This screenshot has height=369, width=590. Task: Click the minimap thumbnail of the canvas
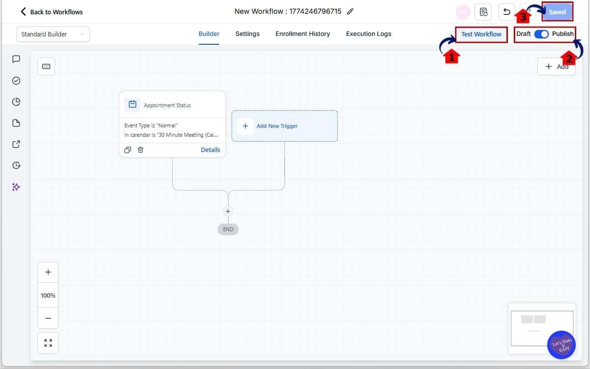[533, 327]
